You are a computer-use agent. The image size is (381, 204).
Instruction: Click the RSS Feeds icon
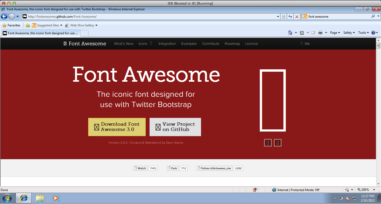[302, 33]
